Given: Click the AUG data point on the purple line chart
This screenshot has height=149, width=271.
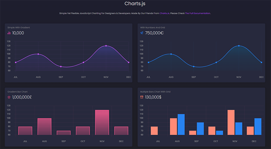Looking at the screenshot, I should (x=38, y=54).
